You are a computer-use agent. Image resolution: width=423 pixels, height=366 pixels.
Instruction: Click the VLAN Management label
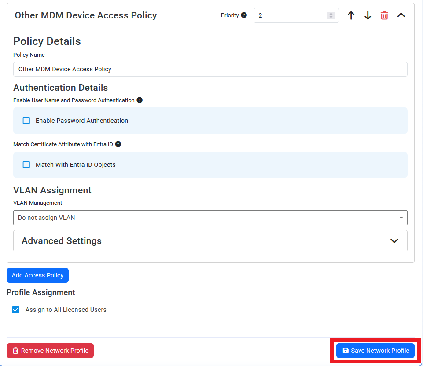[37, 203]
